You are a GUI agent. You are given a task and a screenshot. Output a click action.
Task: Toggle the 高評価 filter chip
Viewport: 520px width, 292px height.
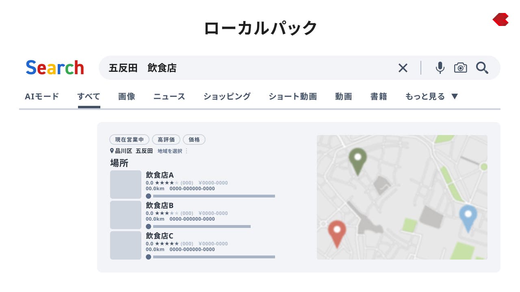(x=166, y=140)
